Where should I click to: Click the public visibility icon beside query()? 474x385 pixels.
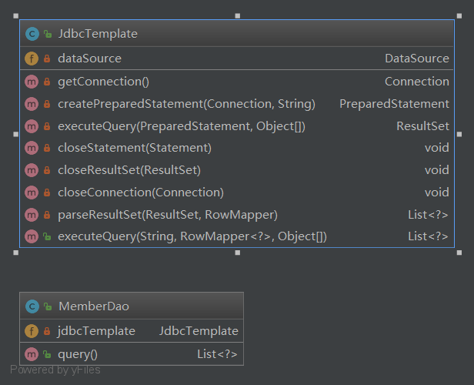47,355
